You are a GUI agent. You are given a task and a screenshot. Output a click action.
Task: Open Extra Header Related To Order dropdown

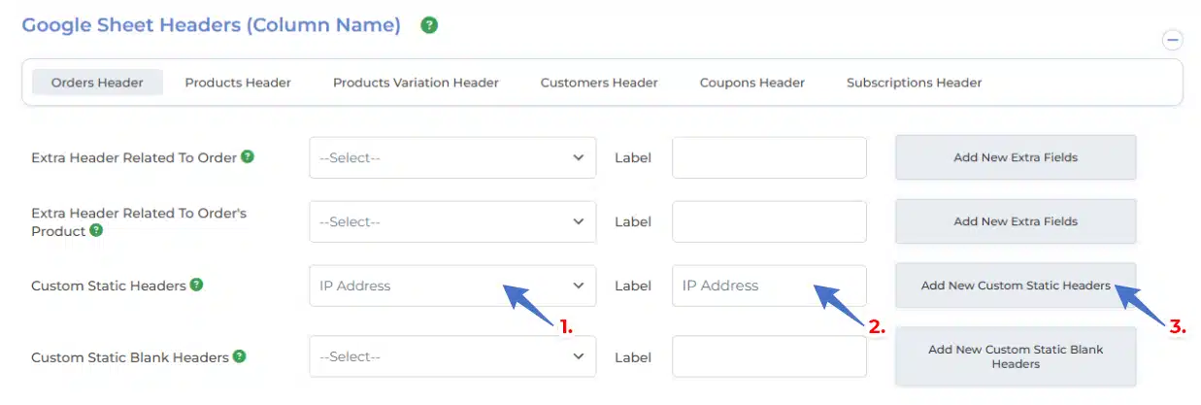pyautogui.click(x=452, y=157)
